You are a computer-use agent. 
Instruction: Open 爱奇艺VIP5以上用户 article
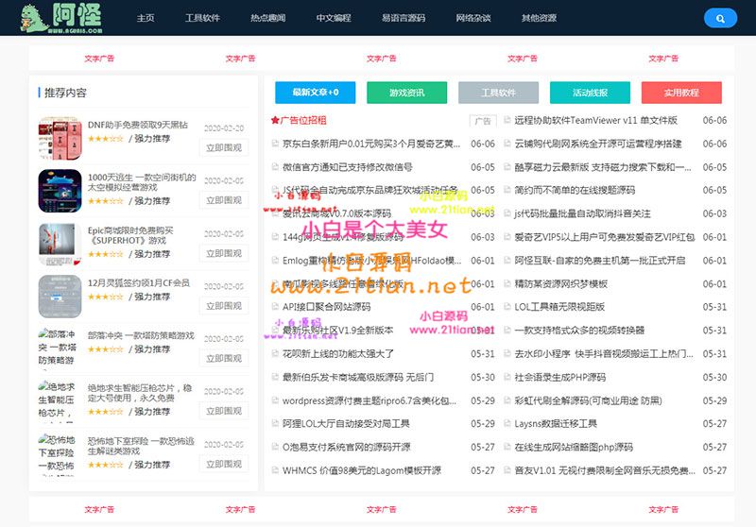[604, 237]
